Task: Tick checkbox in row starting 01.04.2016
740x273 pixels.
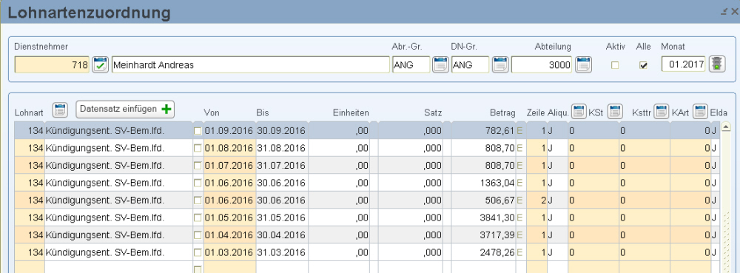Action: point(198,235)
